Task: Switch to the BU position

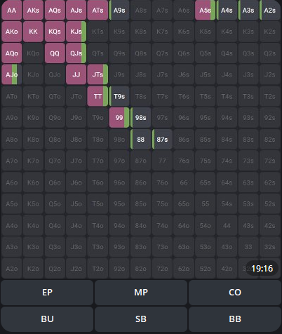Action: click(x=47, y=319)
